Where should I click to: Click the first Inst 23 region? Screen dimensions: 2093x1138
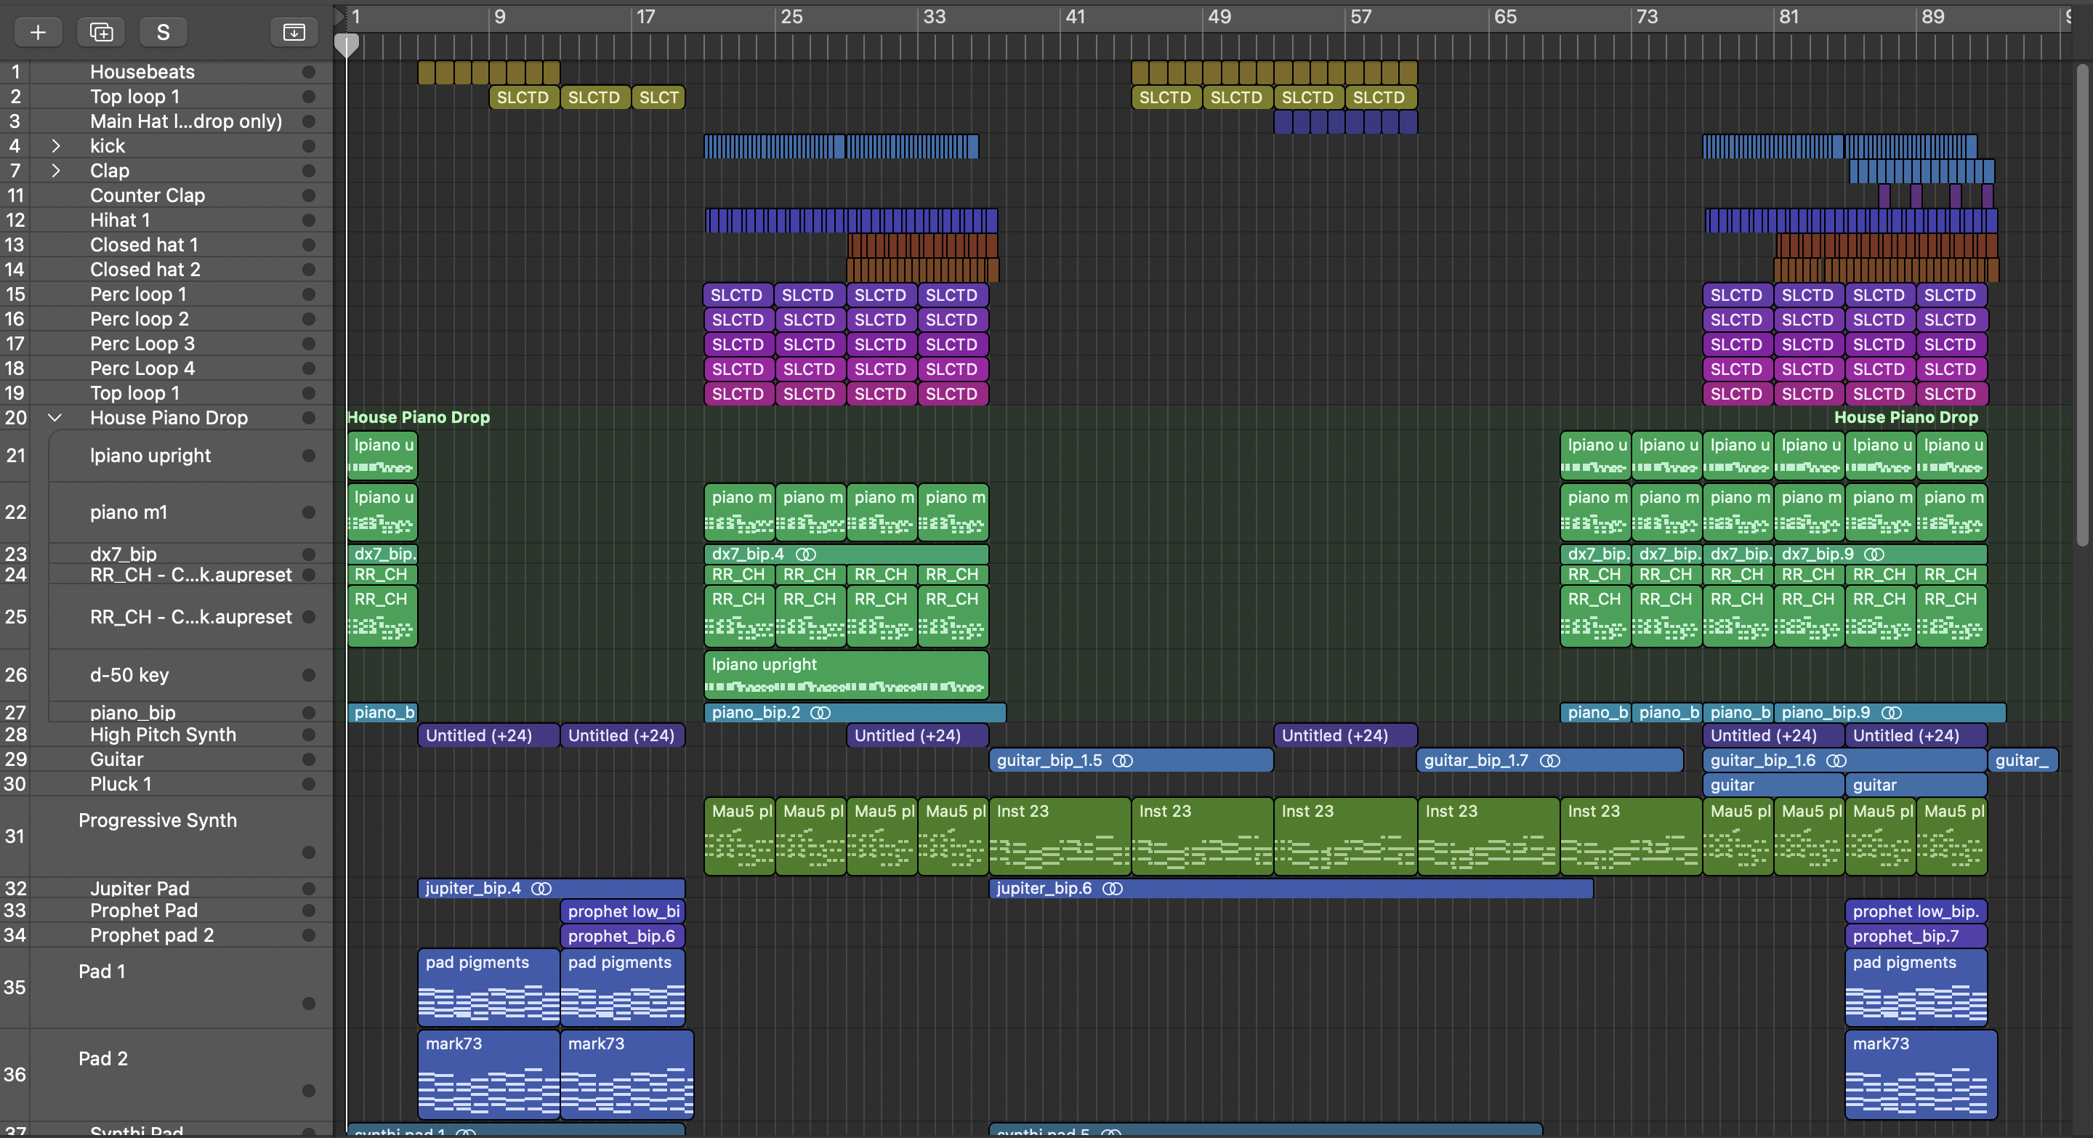(x=1059, y=836)
